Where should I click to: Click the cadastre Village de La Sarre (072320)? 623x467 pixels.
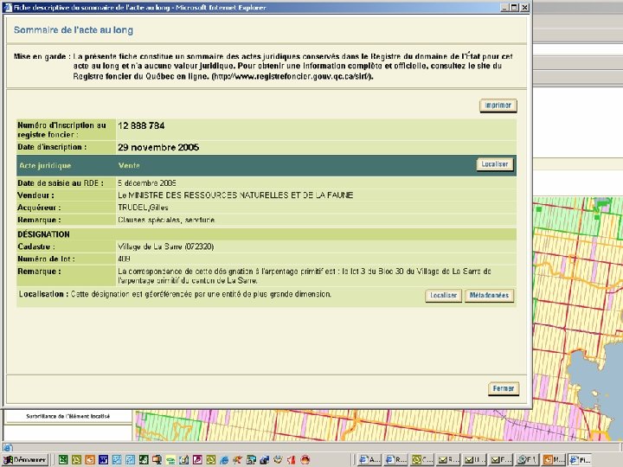(165, 246)
